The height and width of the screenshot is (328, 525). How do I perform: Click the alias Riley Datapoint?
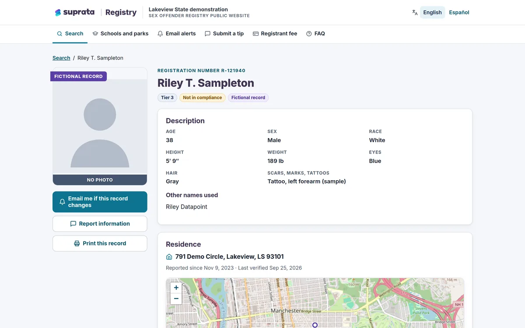pos(186,207)
